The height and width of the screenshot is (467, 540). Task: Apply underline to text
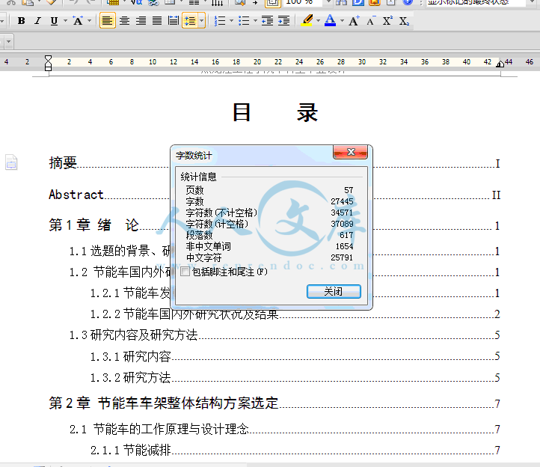pyautogui.click(x=54, y=21)
